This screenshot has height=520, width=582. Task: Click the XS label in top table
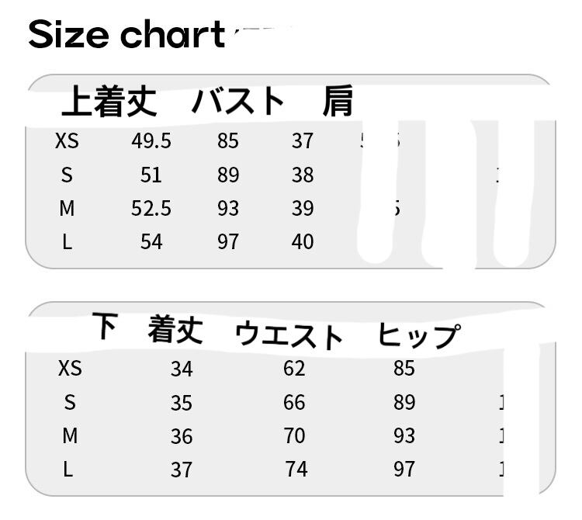(68, 141)
